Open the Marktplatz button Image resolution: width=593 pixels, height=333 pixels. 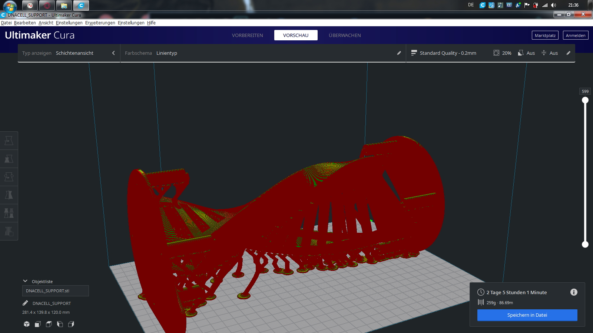pos(545,35)
